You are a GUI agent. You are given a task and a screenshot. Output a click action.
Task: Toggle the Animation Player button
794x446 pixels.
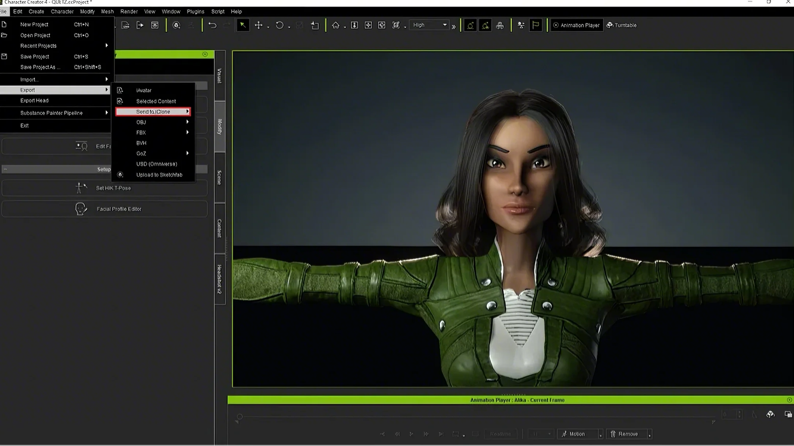576,25
